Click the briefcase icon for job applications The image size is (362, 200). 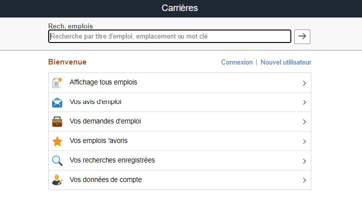(x=57, y=121)
